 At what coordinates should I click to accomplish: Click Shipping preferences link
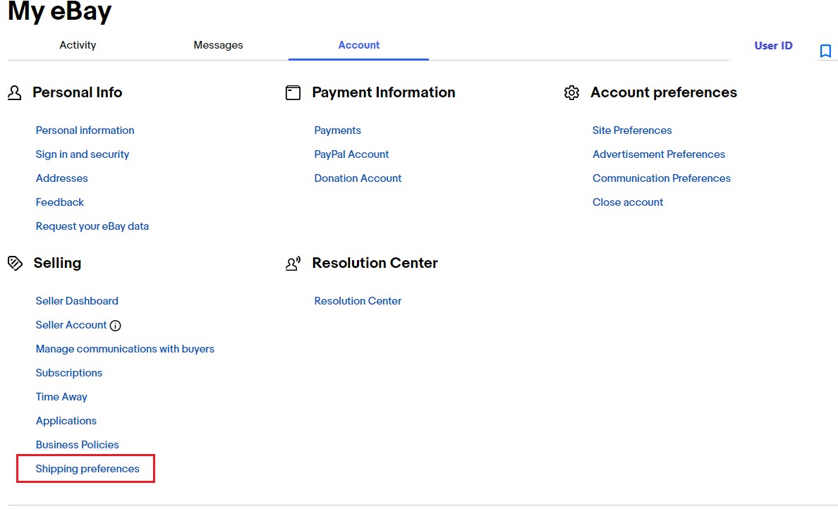point(87,469)
